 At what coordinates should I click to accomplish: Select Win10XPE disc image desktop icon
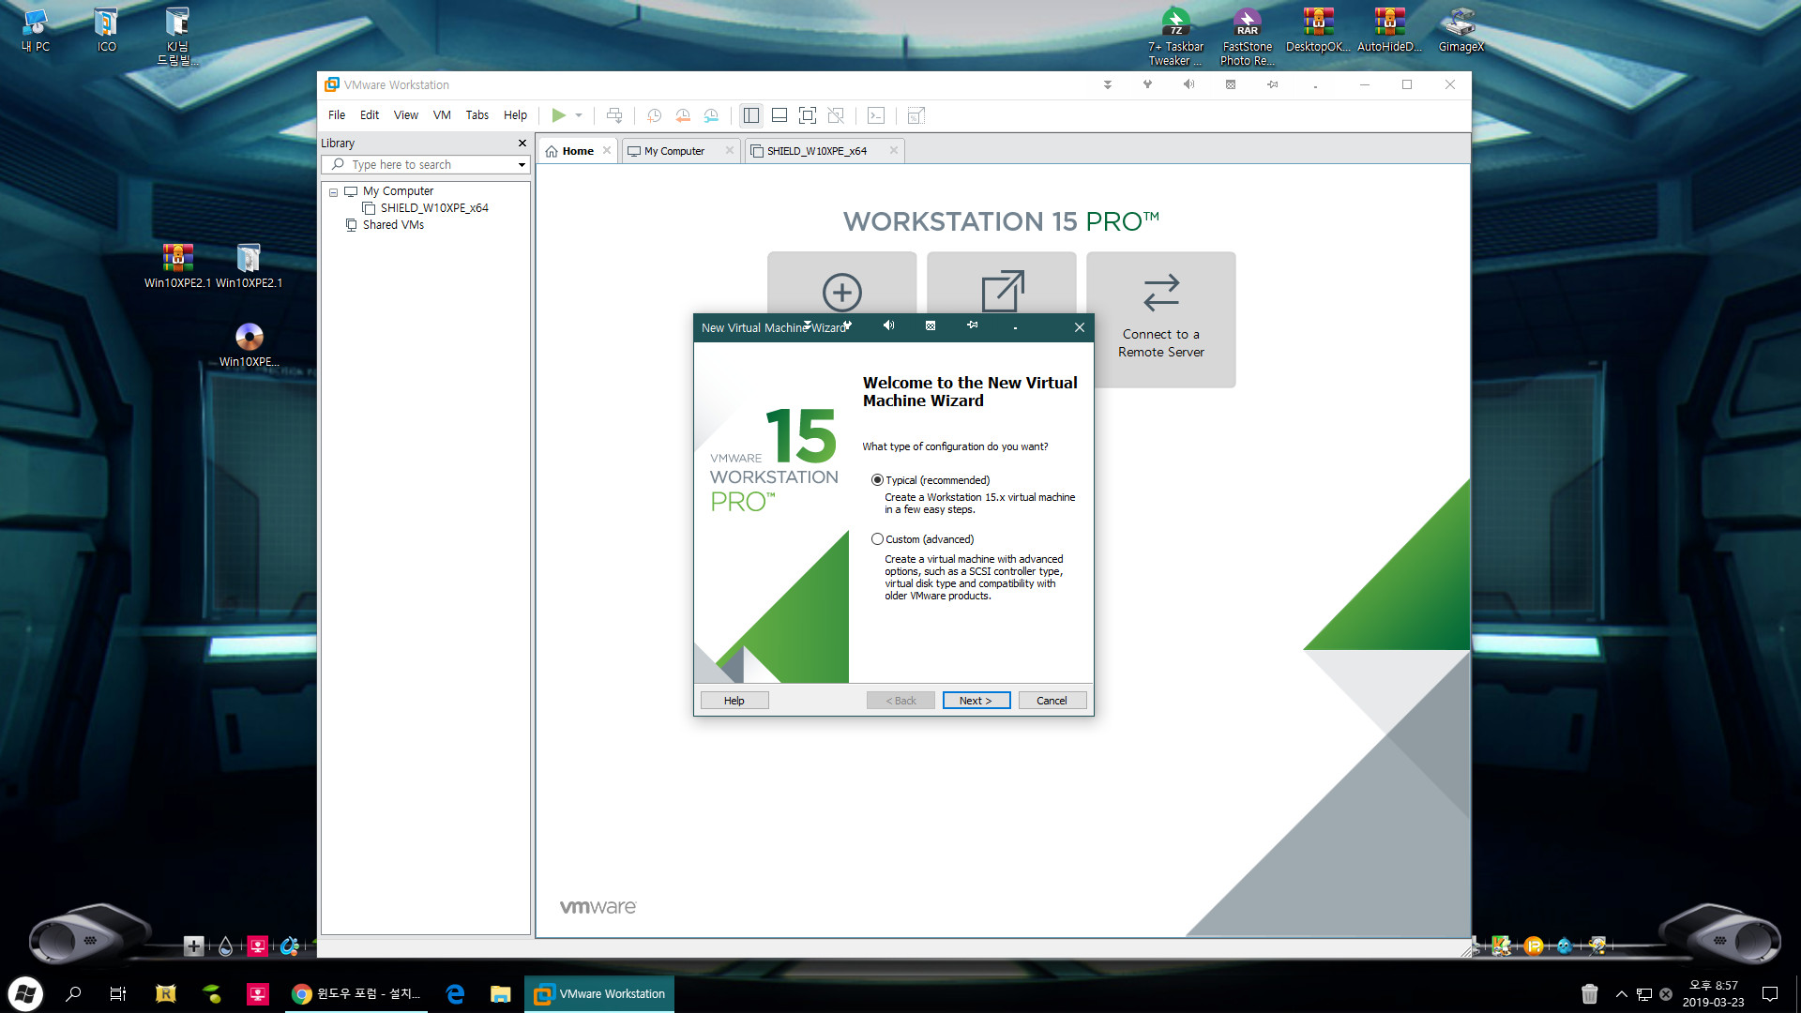[x=249, y=344]
